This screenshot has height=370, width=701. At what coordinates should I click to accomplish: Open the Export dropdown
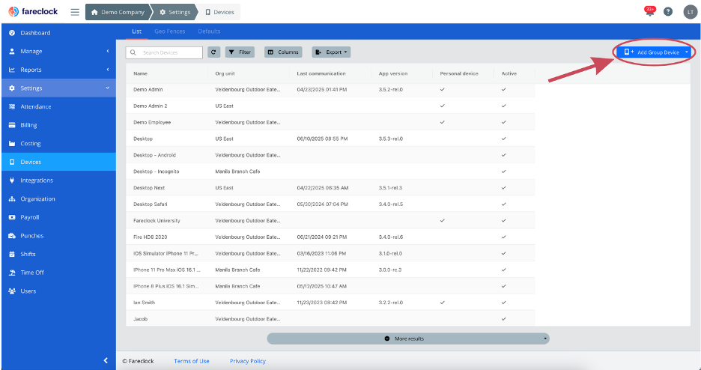[x=331, y=52]
